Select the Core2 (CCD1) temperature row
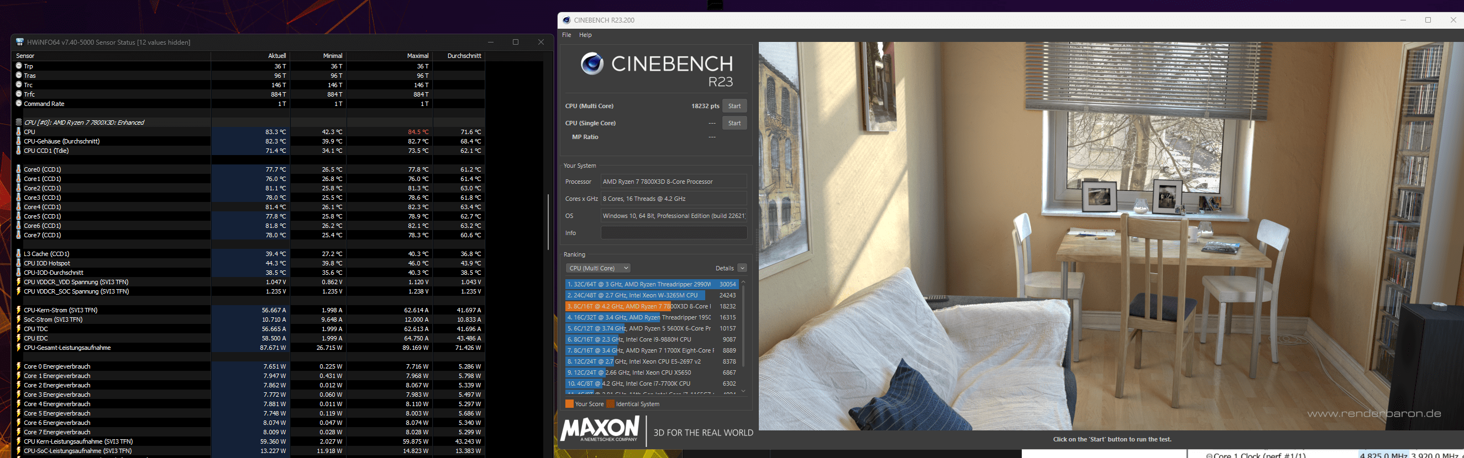This screenshot has width=1464, height=458. [x=249, y=188]
